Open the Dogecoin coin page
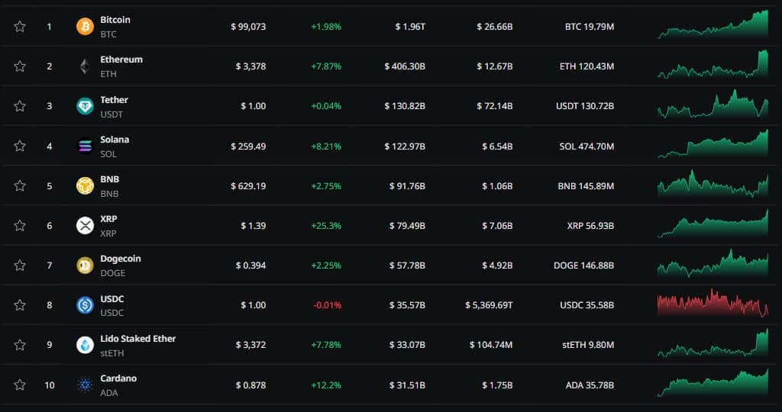Viewport: 782px width, 412px height. coord(121,259)
